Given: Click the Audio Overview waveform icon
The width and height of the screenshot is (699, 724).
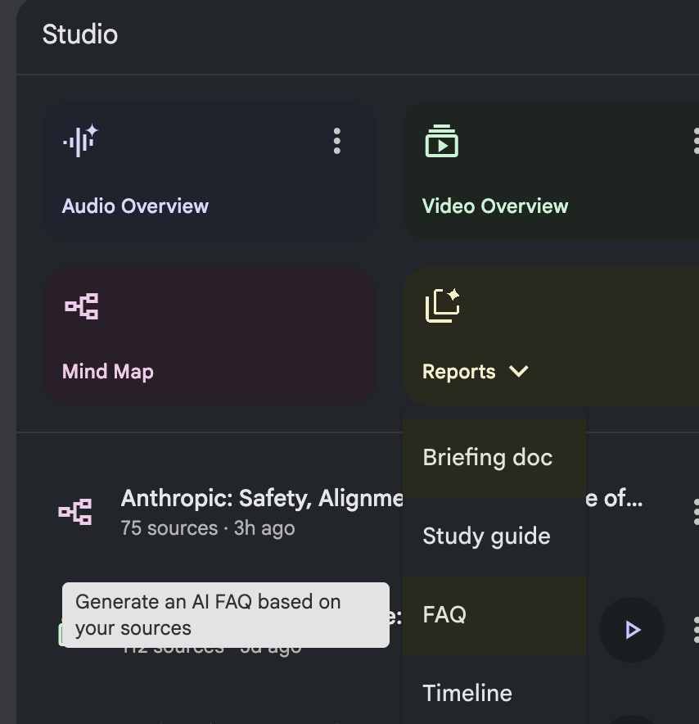Looking at the screenshot, I should coord(80,141).
